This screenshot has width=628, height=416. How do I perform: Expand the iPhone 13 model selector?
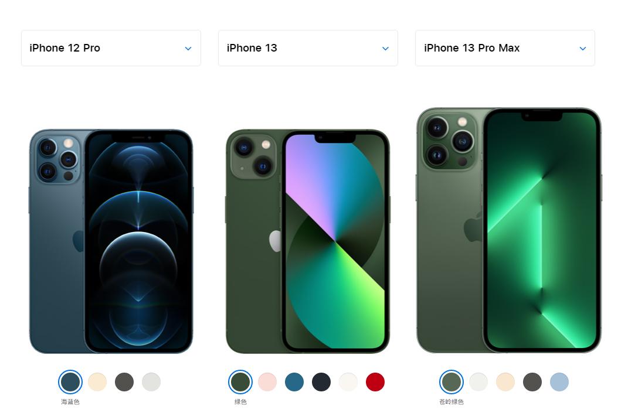tap(308, 48)
